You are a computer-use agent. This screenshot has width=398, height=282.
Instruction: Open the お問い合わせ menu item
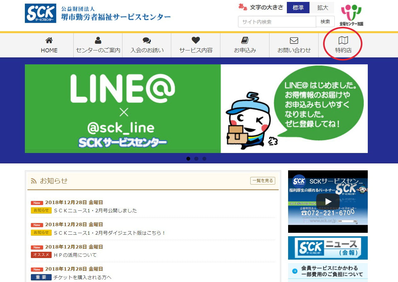click(294, 45)
